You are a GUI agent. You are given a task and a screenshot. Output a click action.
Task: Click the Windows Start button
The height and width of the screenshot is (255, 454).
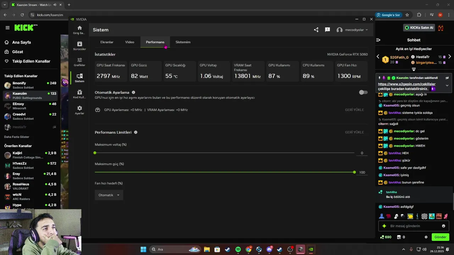143,249
